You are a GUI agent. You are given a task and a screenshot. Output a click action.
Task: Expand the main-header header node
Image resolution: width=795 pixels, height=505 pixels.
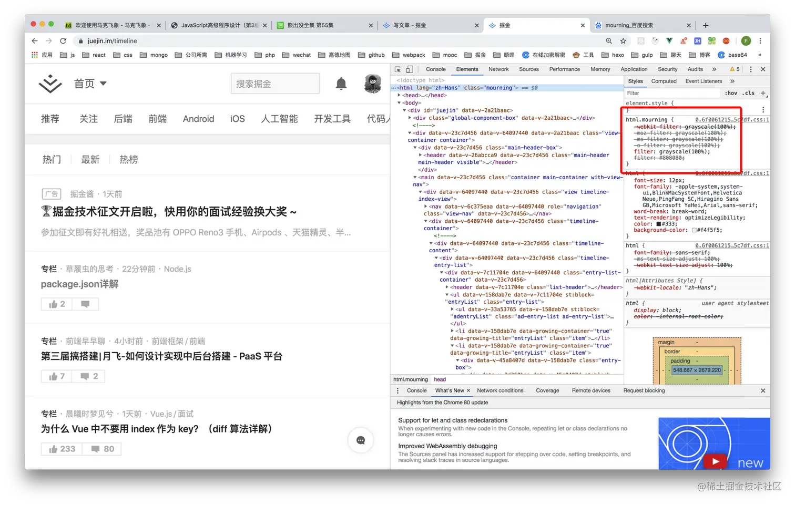(420, 155)
